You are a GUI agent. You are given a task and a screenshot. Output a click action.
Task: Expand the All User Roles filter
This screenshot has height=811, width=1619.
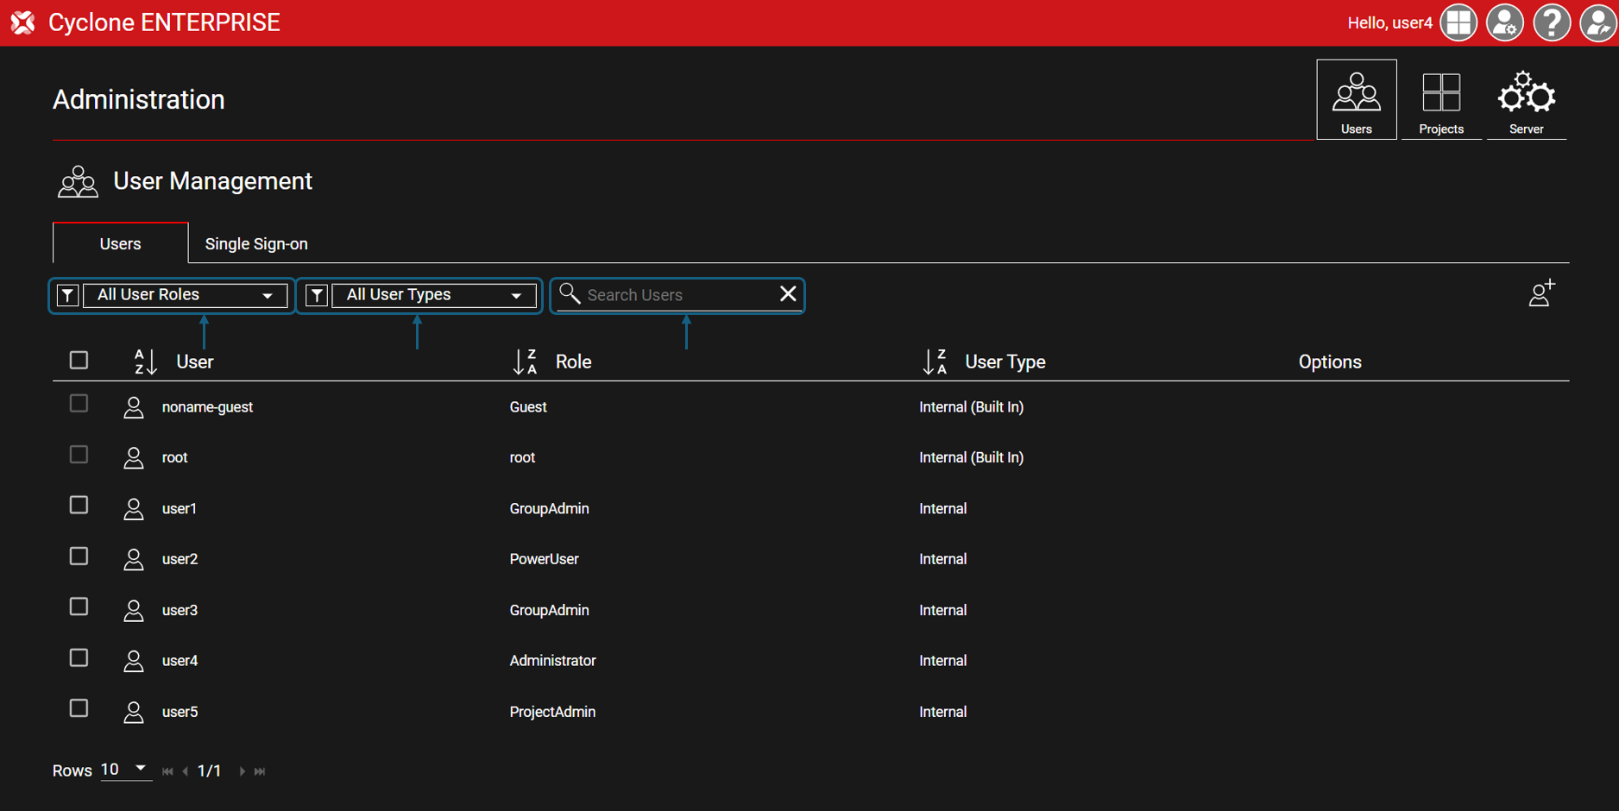click(185, 295)
